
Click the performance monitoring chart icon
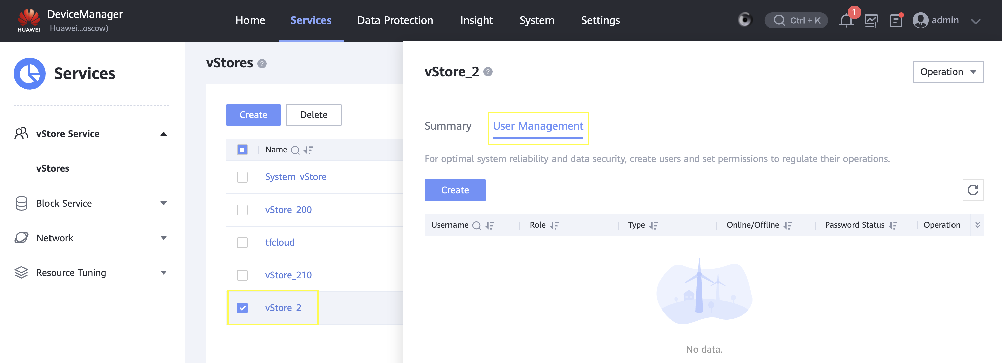(x=871, y=20)
